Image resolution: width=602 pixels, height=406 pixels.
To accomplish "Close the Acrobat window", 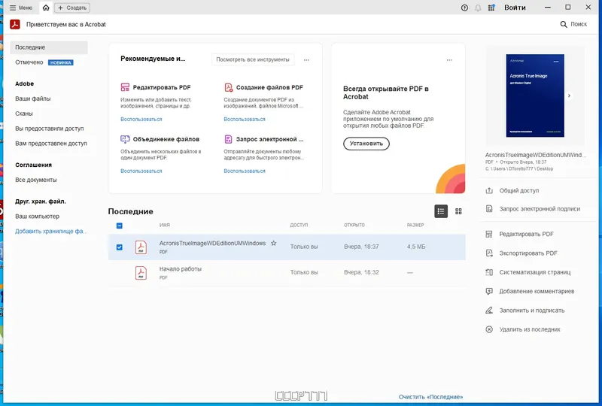I will pyautogui.click(x=588, y=8).
